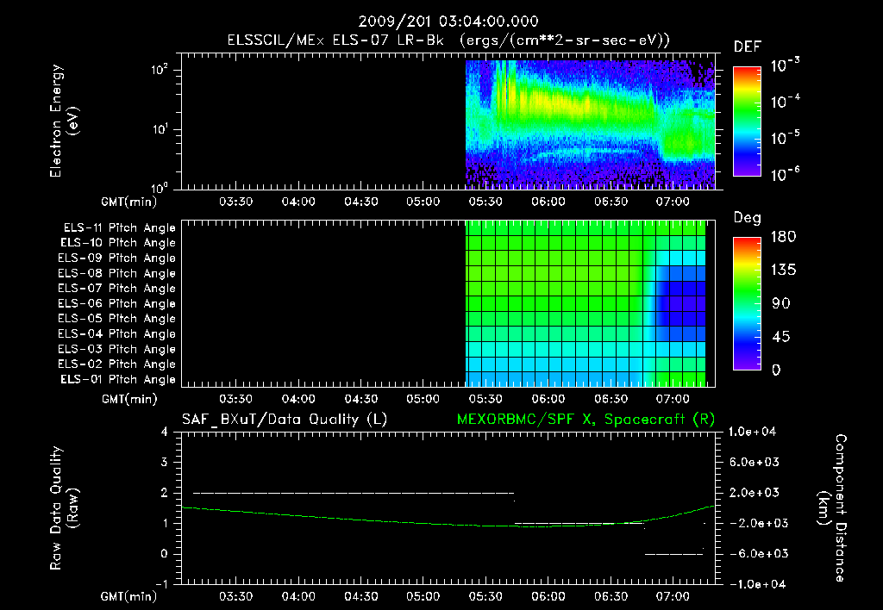Click the 06:00 tick label under the pitch angle panel

tap(548, 399)
